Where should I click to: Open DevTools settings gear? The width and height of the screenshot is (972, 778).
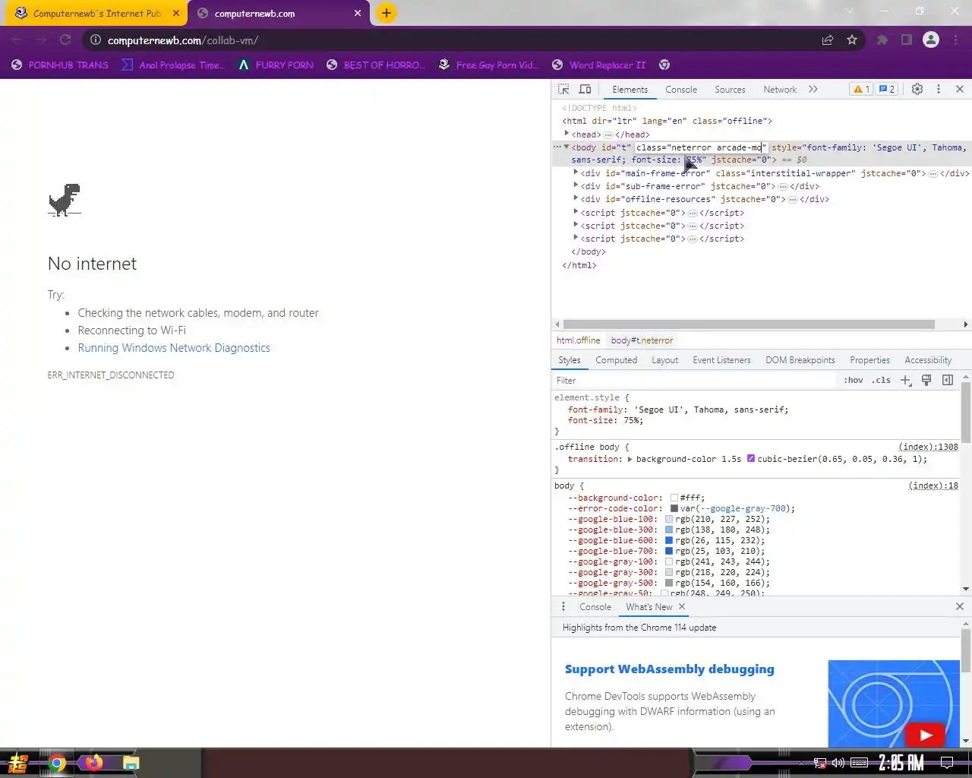[x=917, y=89]
